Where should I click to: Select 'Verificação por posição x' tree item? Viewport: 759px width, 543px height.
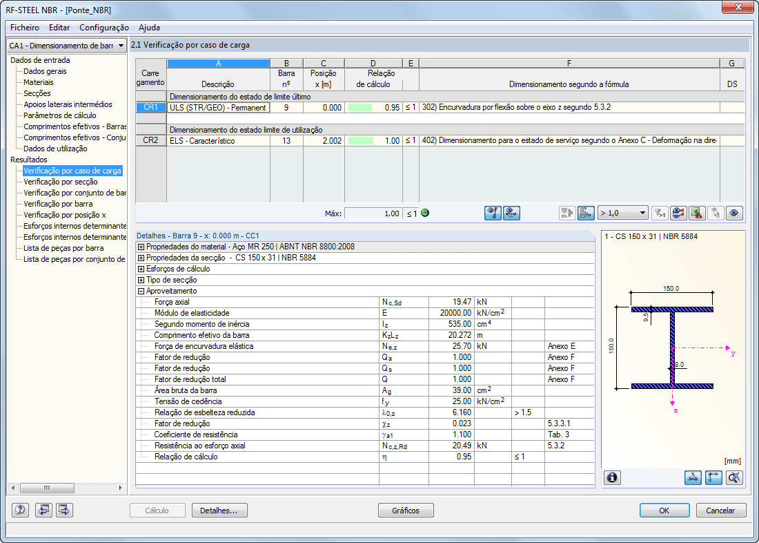pyautogui.click(x=64, y=216)
